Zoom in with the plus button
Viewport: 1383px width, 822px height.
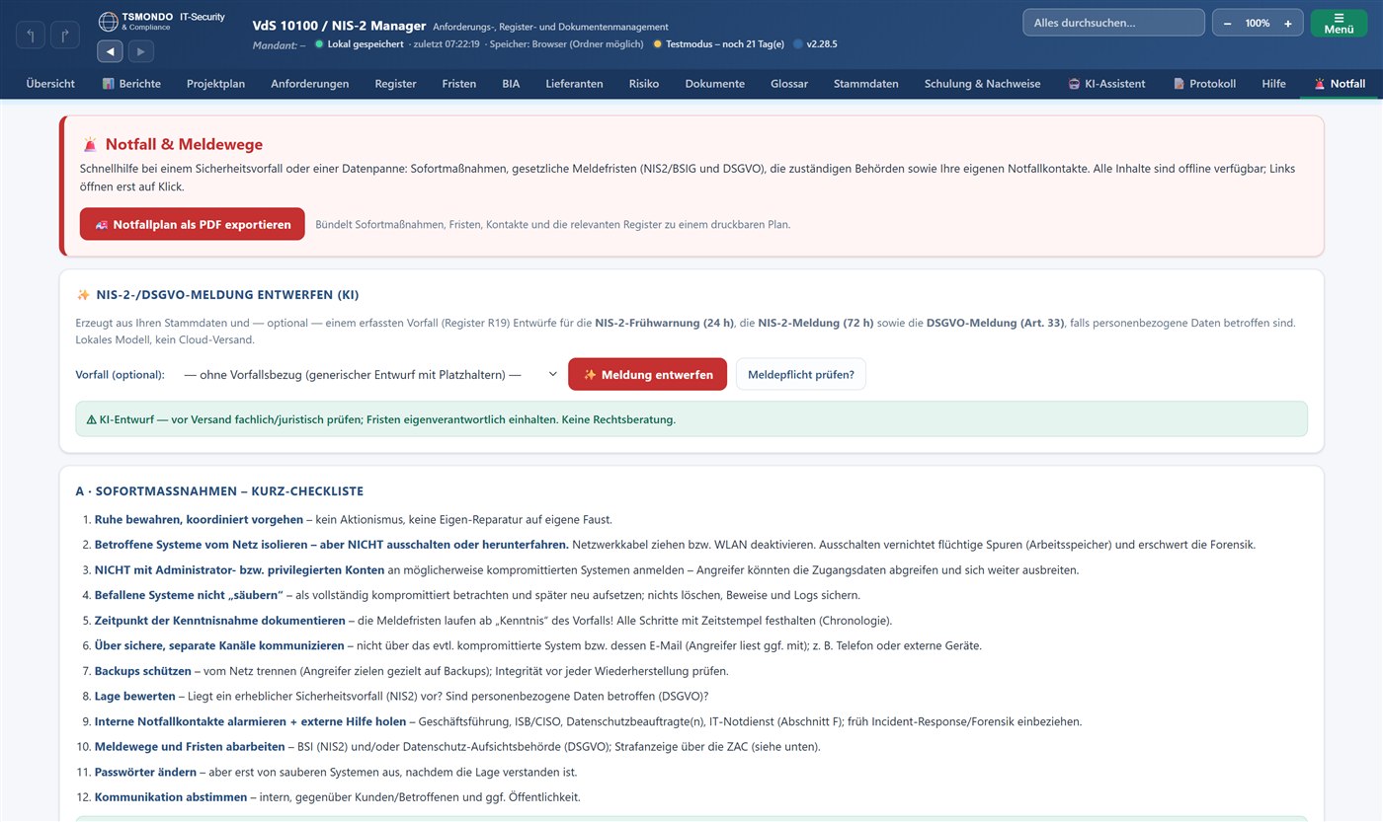(x=1288, y=23)
